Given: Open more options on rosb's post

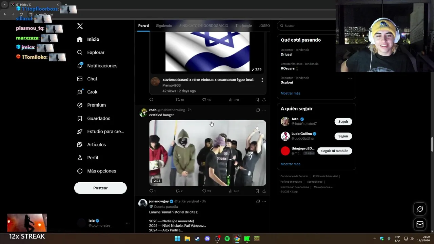Looking at the screenshot, I should [264, 110].
